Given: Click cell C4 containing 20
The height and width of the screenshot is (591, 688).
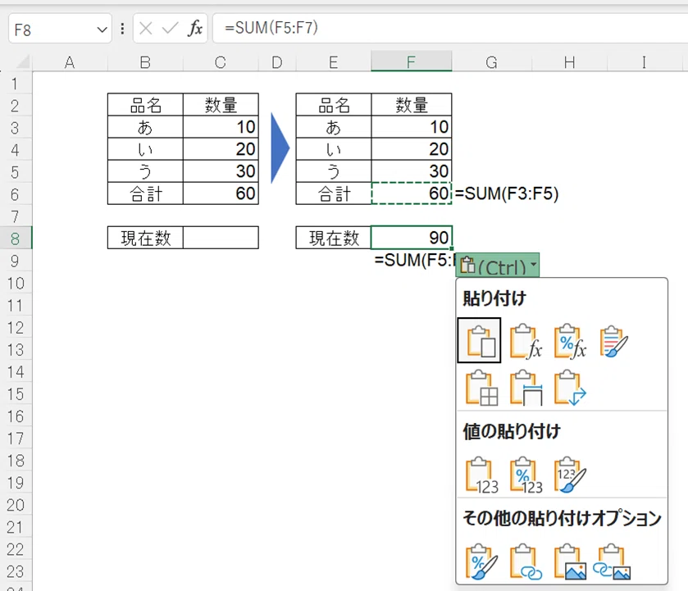Looking at the screenshot, I should (x=221, y=149).
